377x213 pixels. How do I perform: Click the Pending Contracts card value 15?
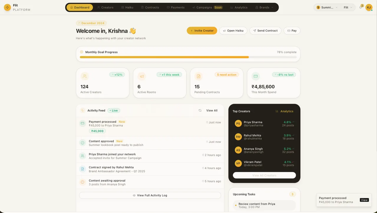point(197,86)
